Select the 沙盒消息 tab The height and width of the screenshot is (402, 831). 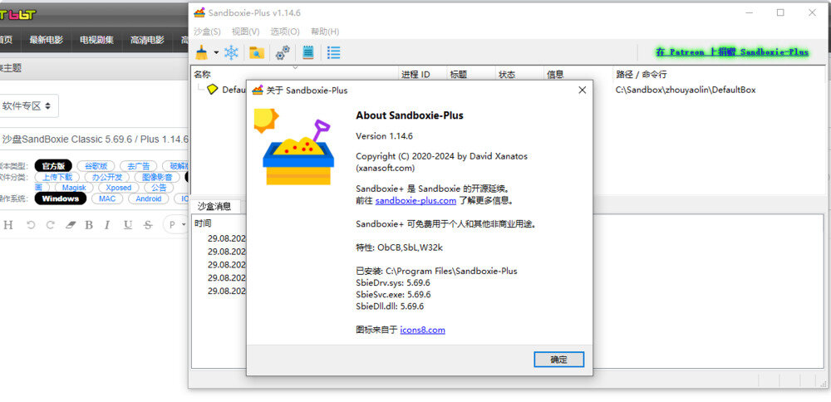point(214,207)
